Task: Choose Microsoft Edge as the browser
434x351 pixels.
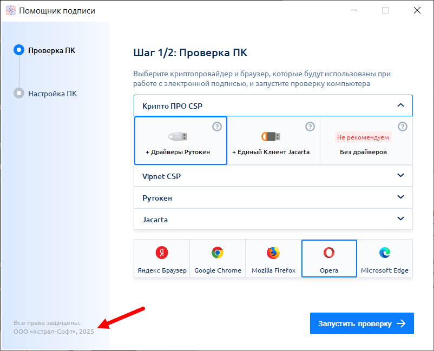Action: pos(385,259)
